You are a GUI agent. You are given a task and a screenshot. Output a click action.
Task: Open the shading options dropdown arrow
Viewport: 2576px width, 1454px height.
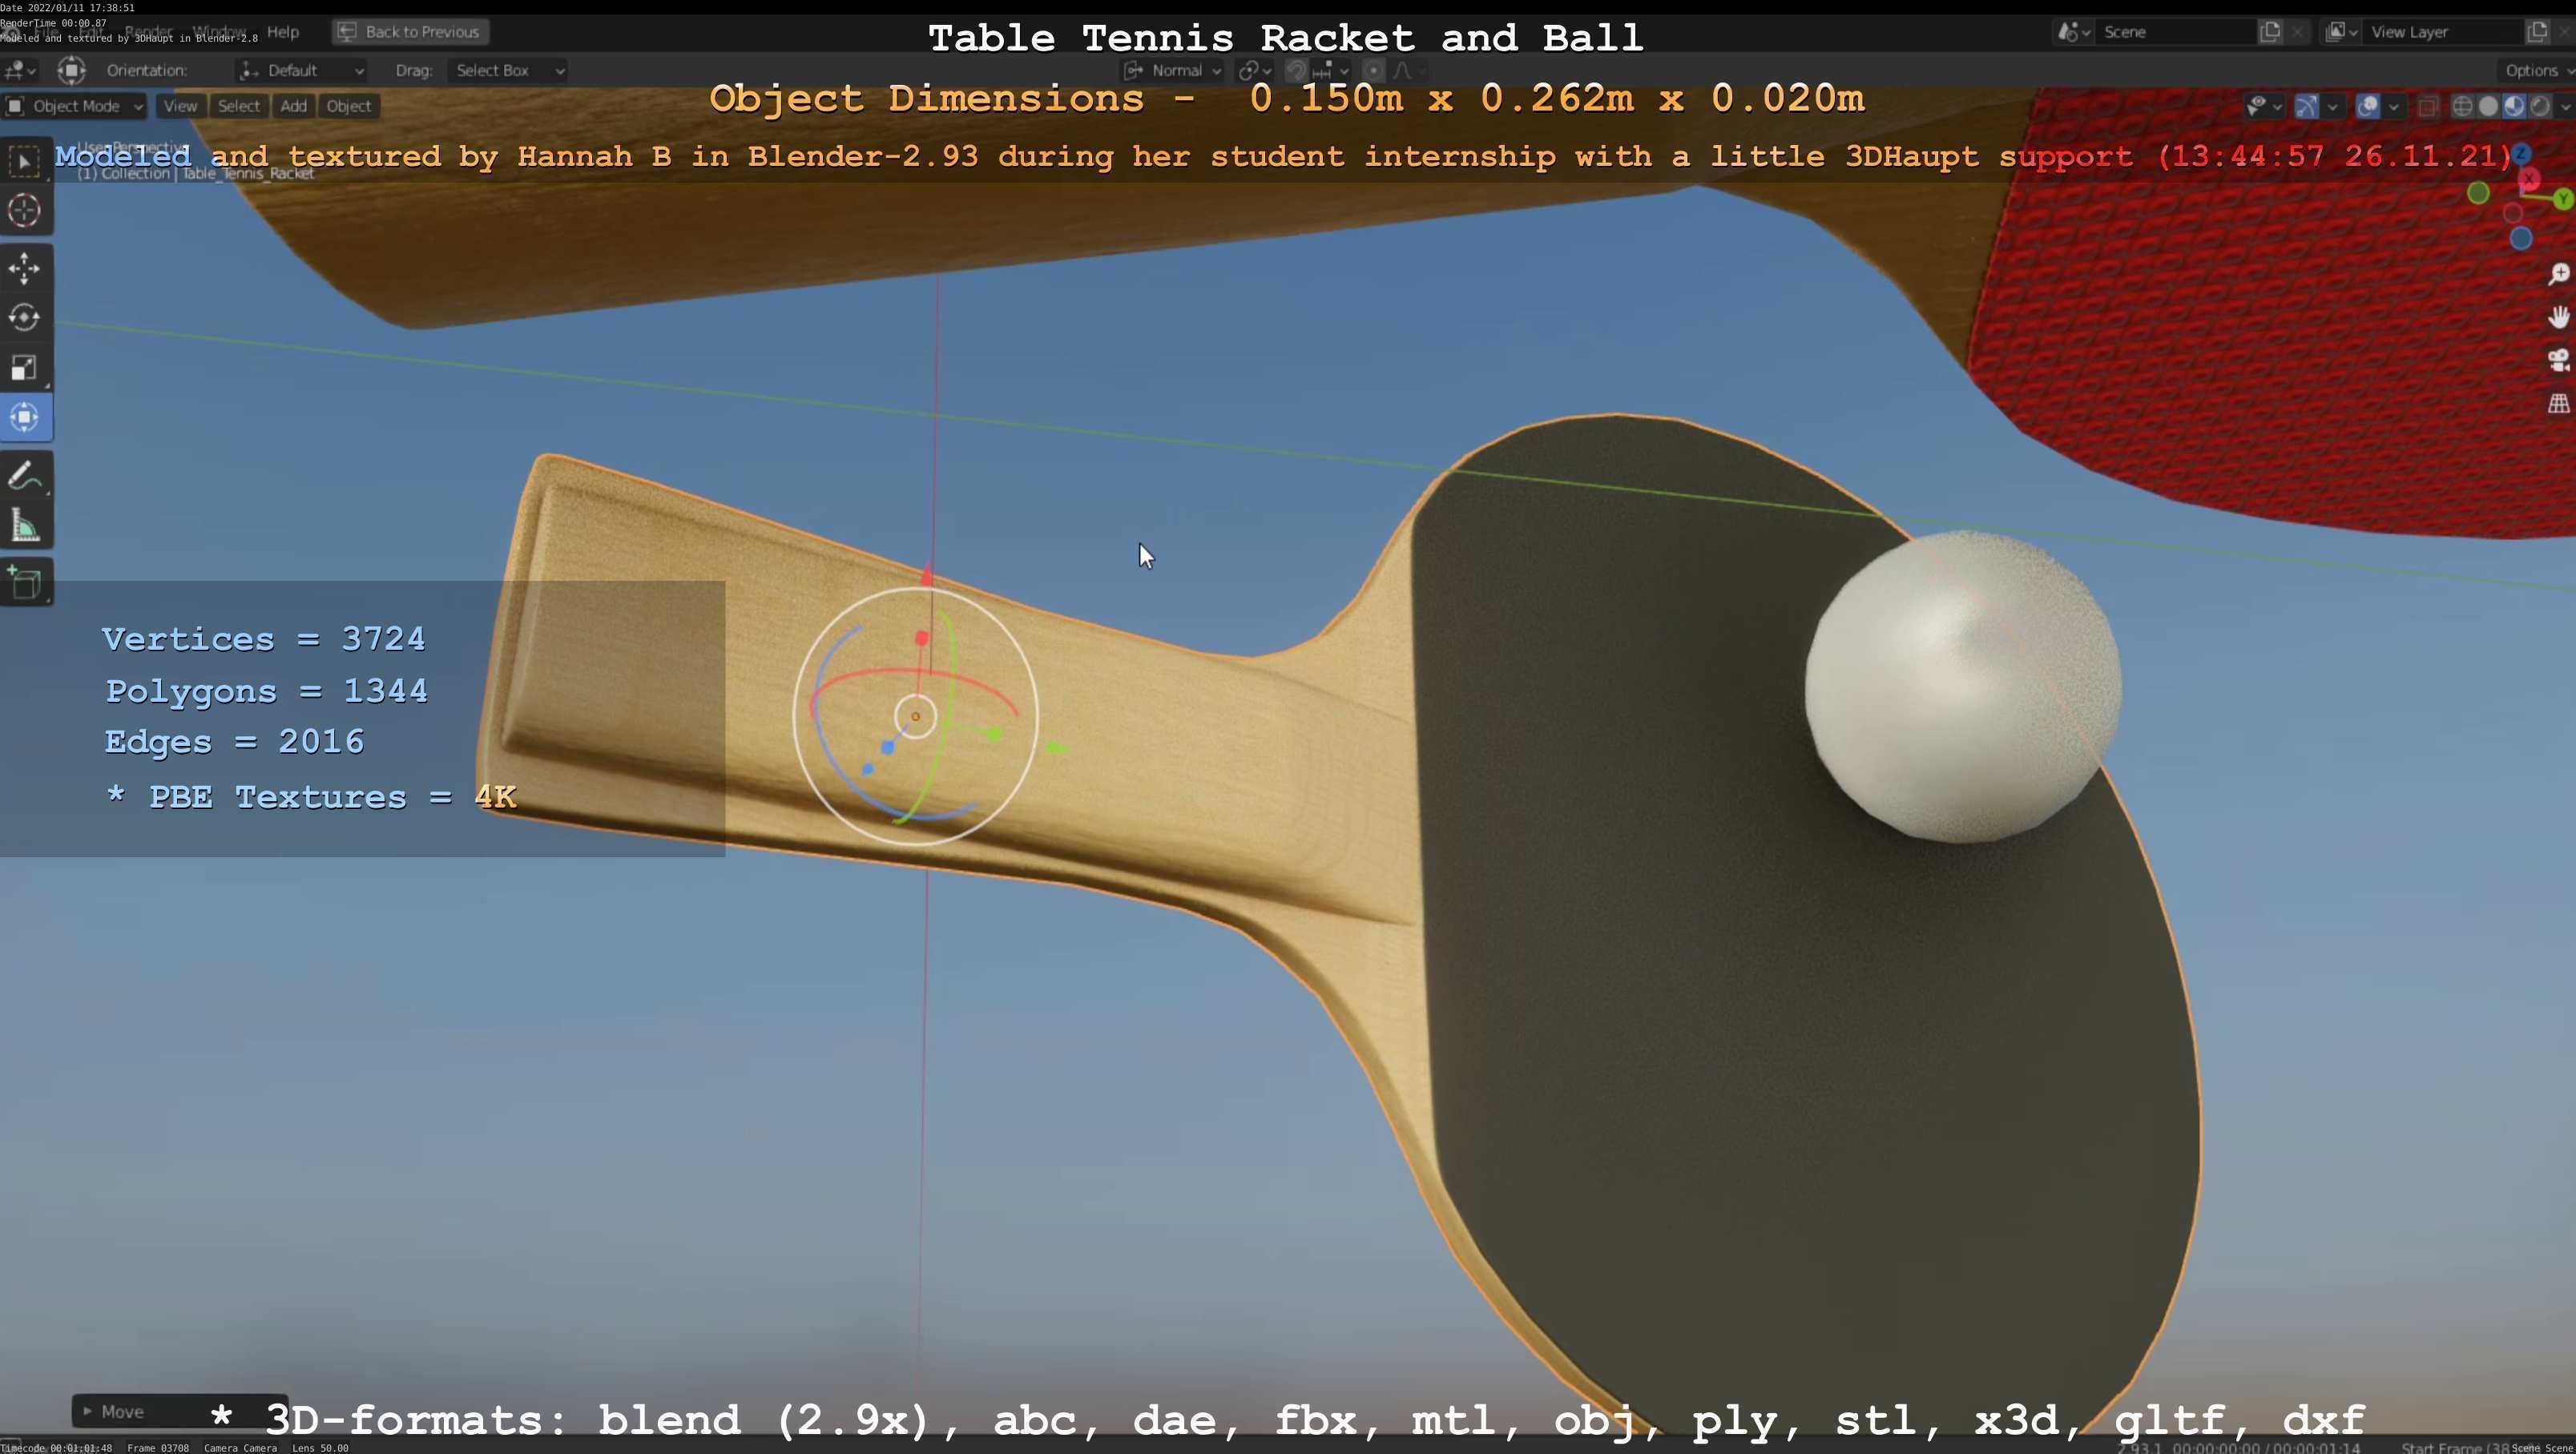click(2564, 106)
